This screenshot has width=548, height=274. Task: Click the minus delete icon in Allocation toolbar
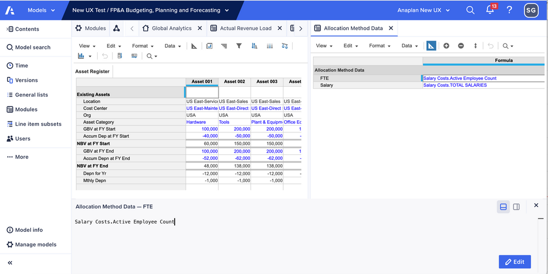[461, 46]
